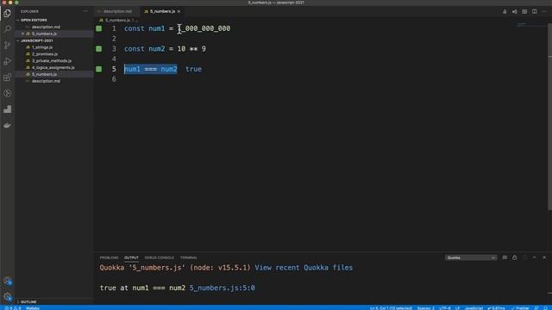Change end of line via LF entry
This screenshot has height=310, width=552.
(457, 308)
